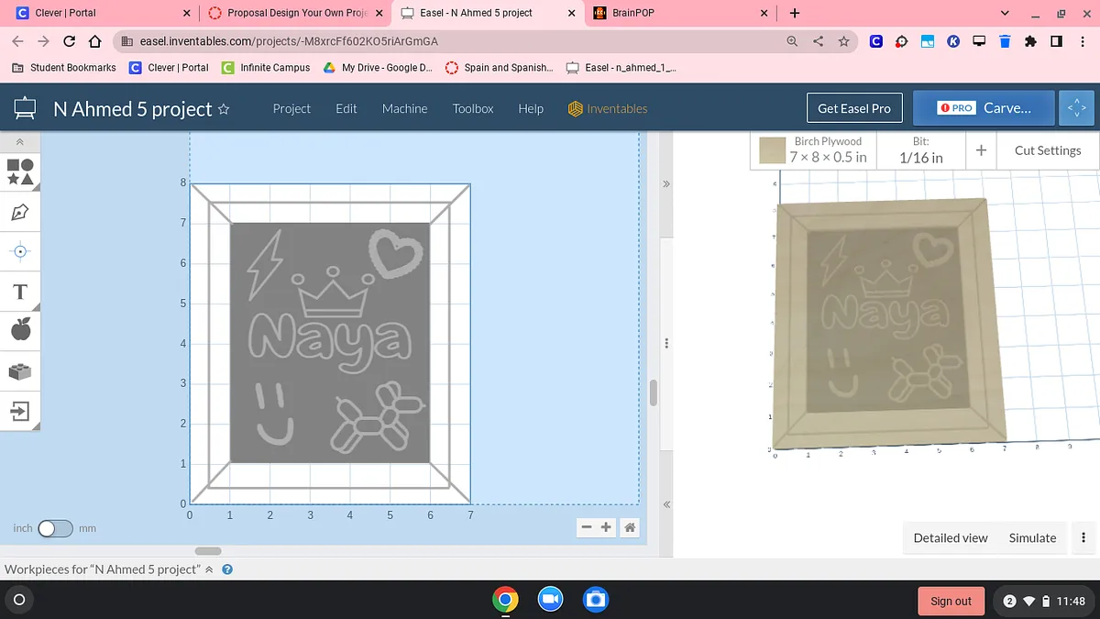Open the Machine menu
The image size is (1100, 619).
coord(404,108)
